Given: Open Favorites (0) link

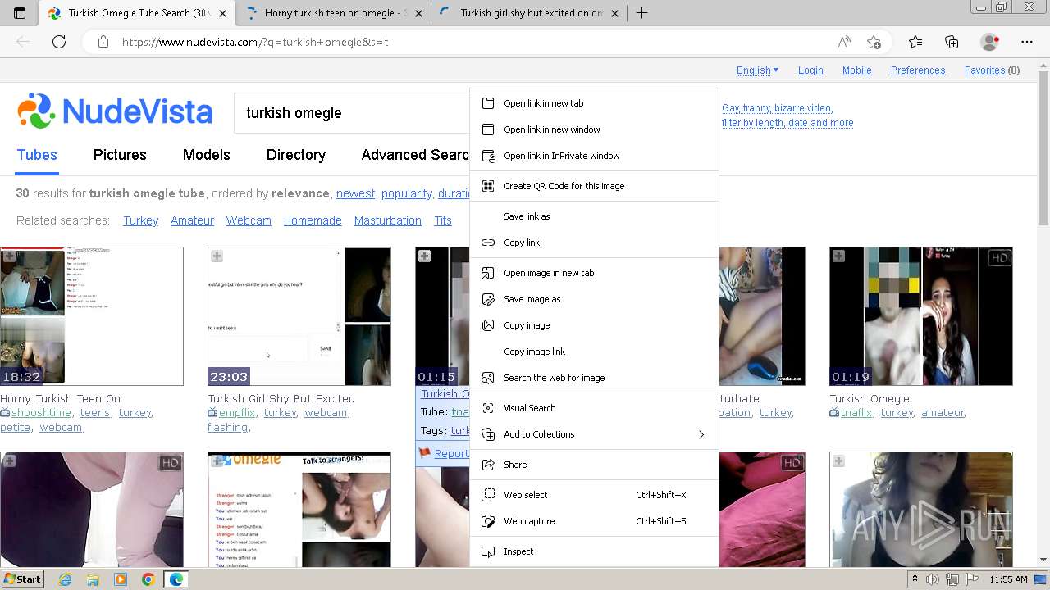Looking at the screenshot, I should tap(992, 70).
